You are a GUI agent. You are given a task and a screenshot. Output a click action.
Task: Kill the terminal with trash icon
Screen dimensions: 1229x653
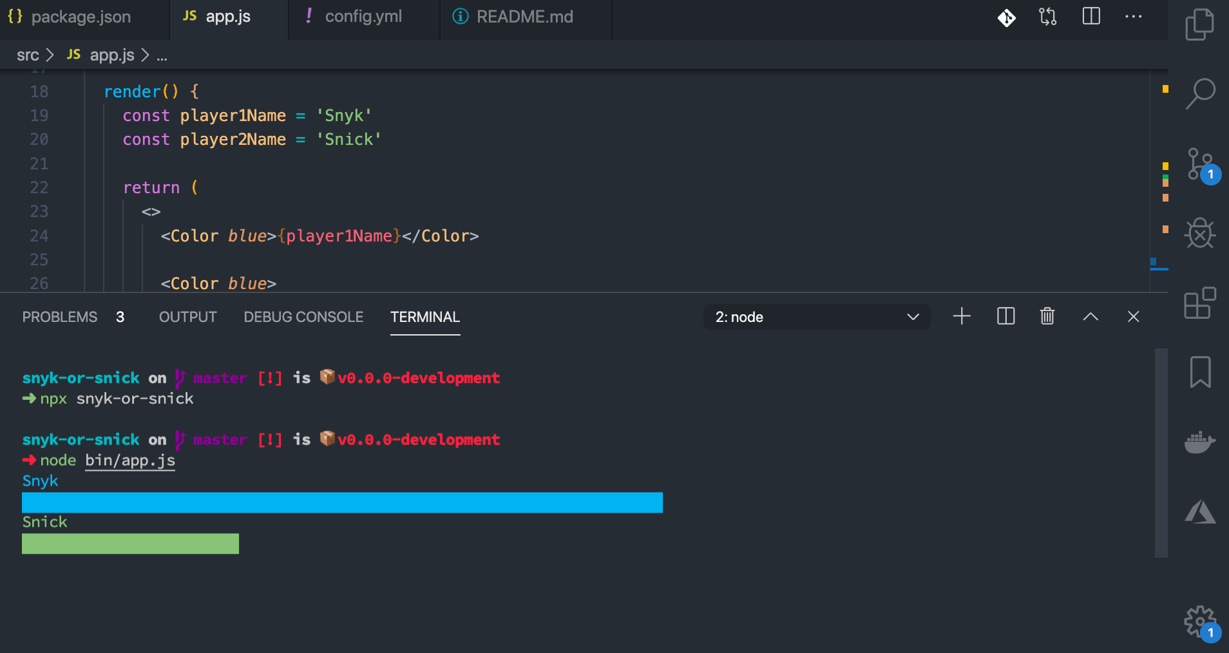(1047, 316)
